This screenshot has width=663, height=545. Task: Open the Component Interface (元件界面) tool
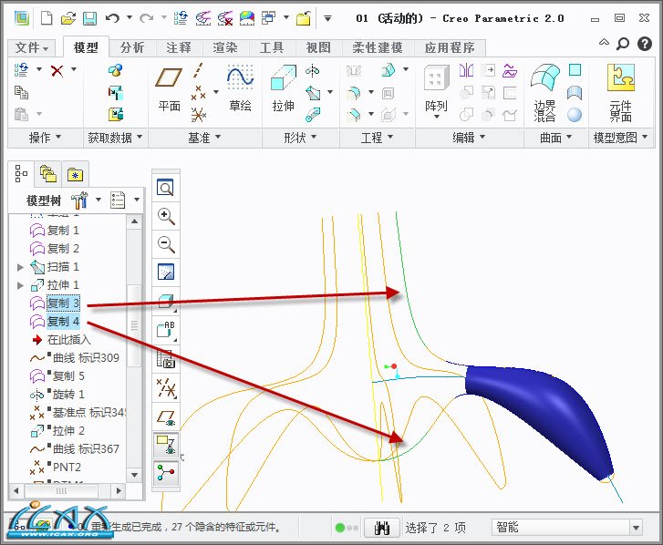(x=621, y=93)
